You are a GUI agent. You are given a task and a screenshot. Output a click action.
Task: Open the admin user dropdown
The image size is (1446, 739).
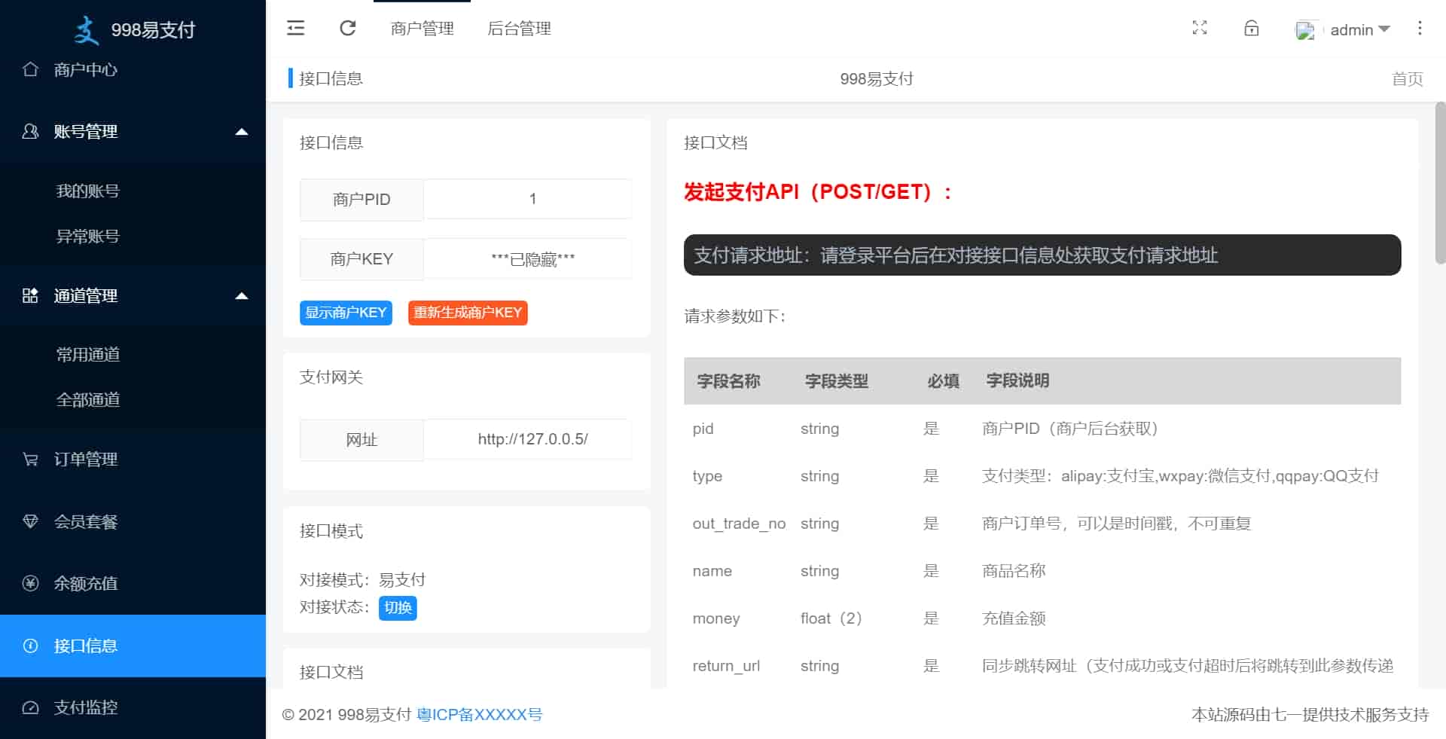pos(1359,30)
